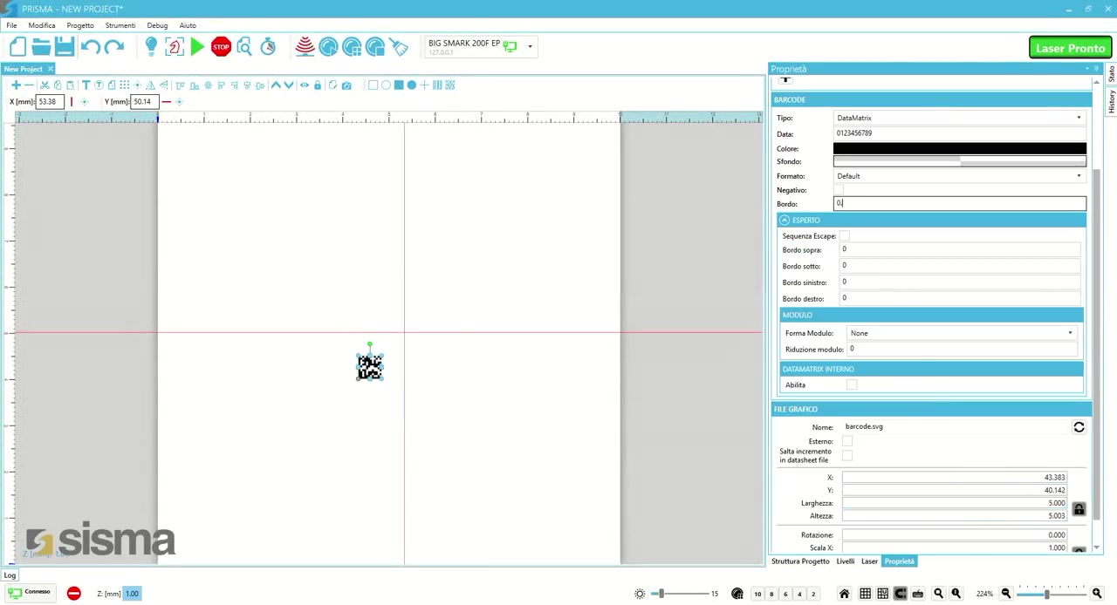Check the Abilita Datamatrix Interno box
The height and width of the screenshot is (605, 1117).
(x=852, y=385)
